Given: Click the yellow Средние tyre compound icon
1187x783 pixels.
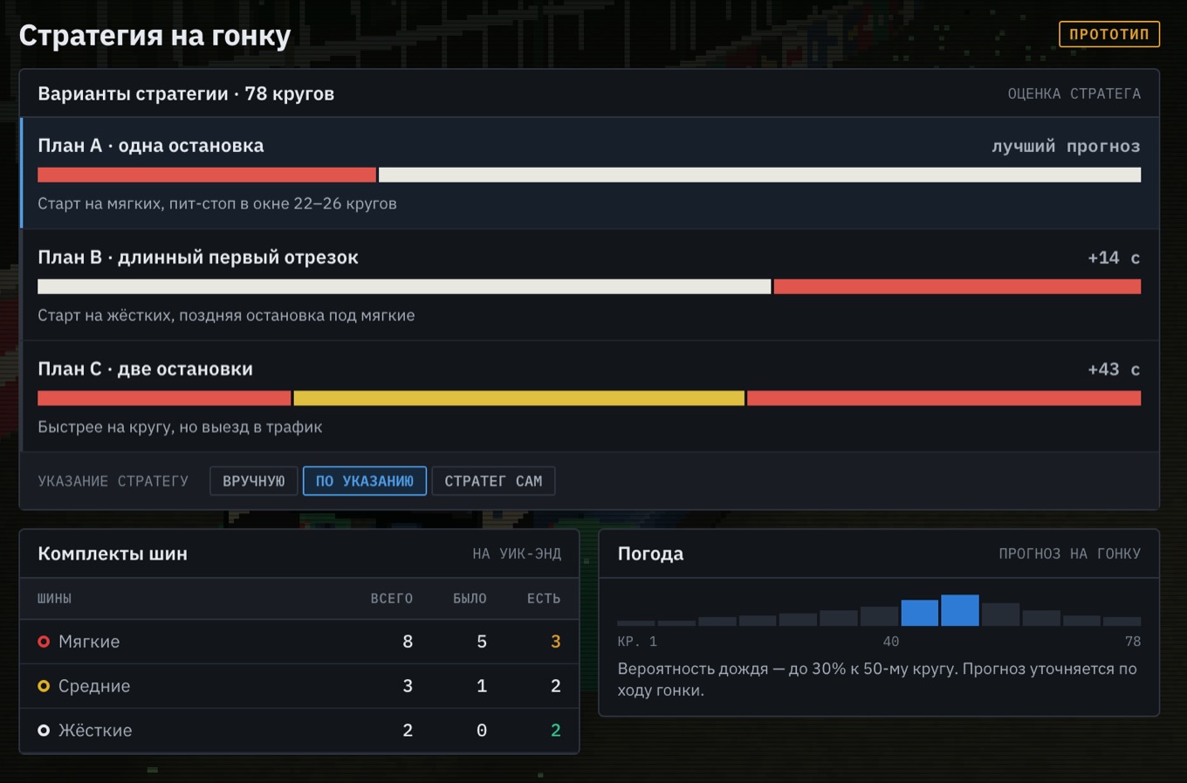Looking at the screenshot, I should coord(44,686).
